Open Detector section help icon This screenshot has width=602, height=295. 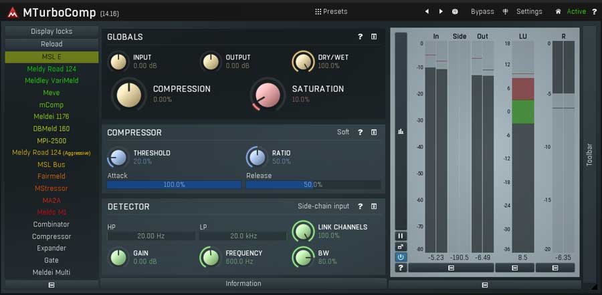tap(360, 206)
